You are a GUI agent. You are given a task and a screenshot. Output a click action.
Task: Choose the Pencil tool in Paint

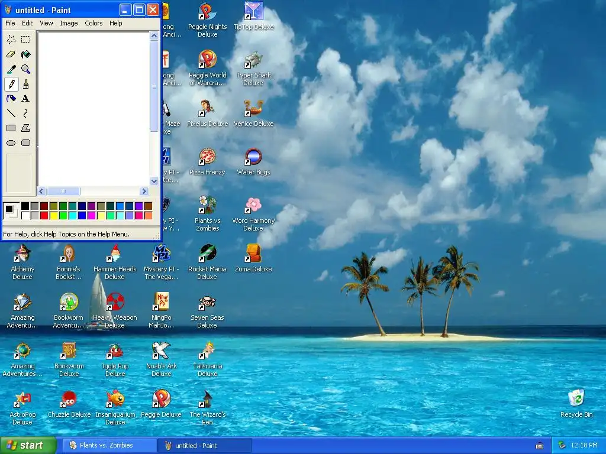pos(11,84)
